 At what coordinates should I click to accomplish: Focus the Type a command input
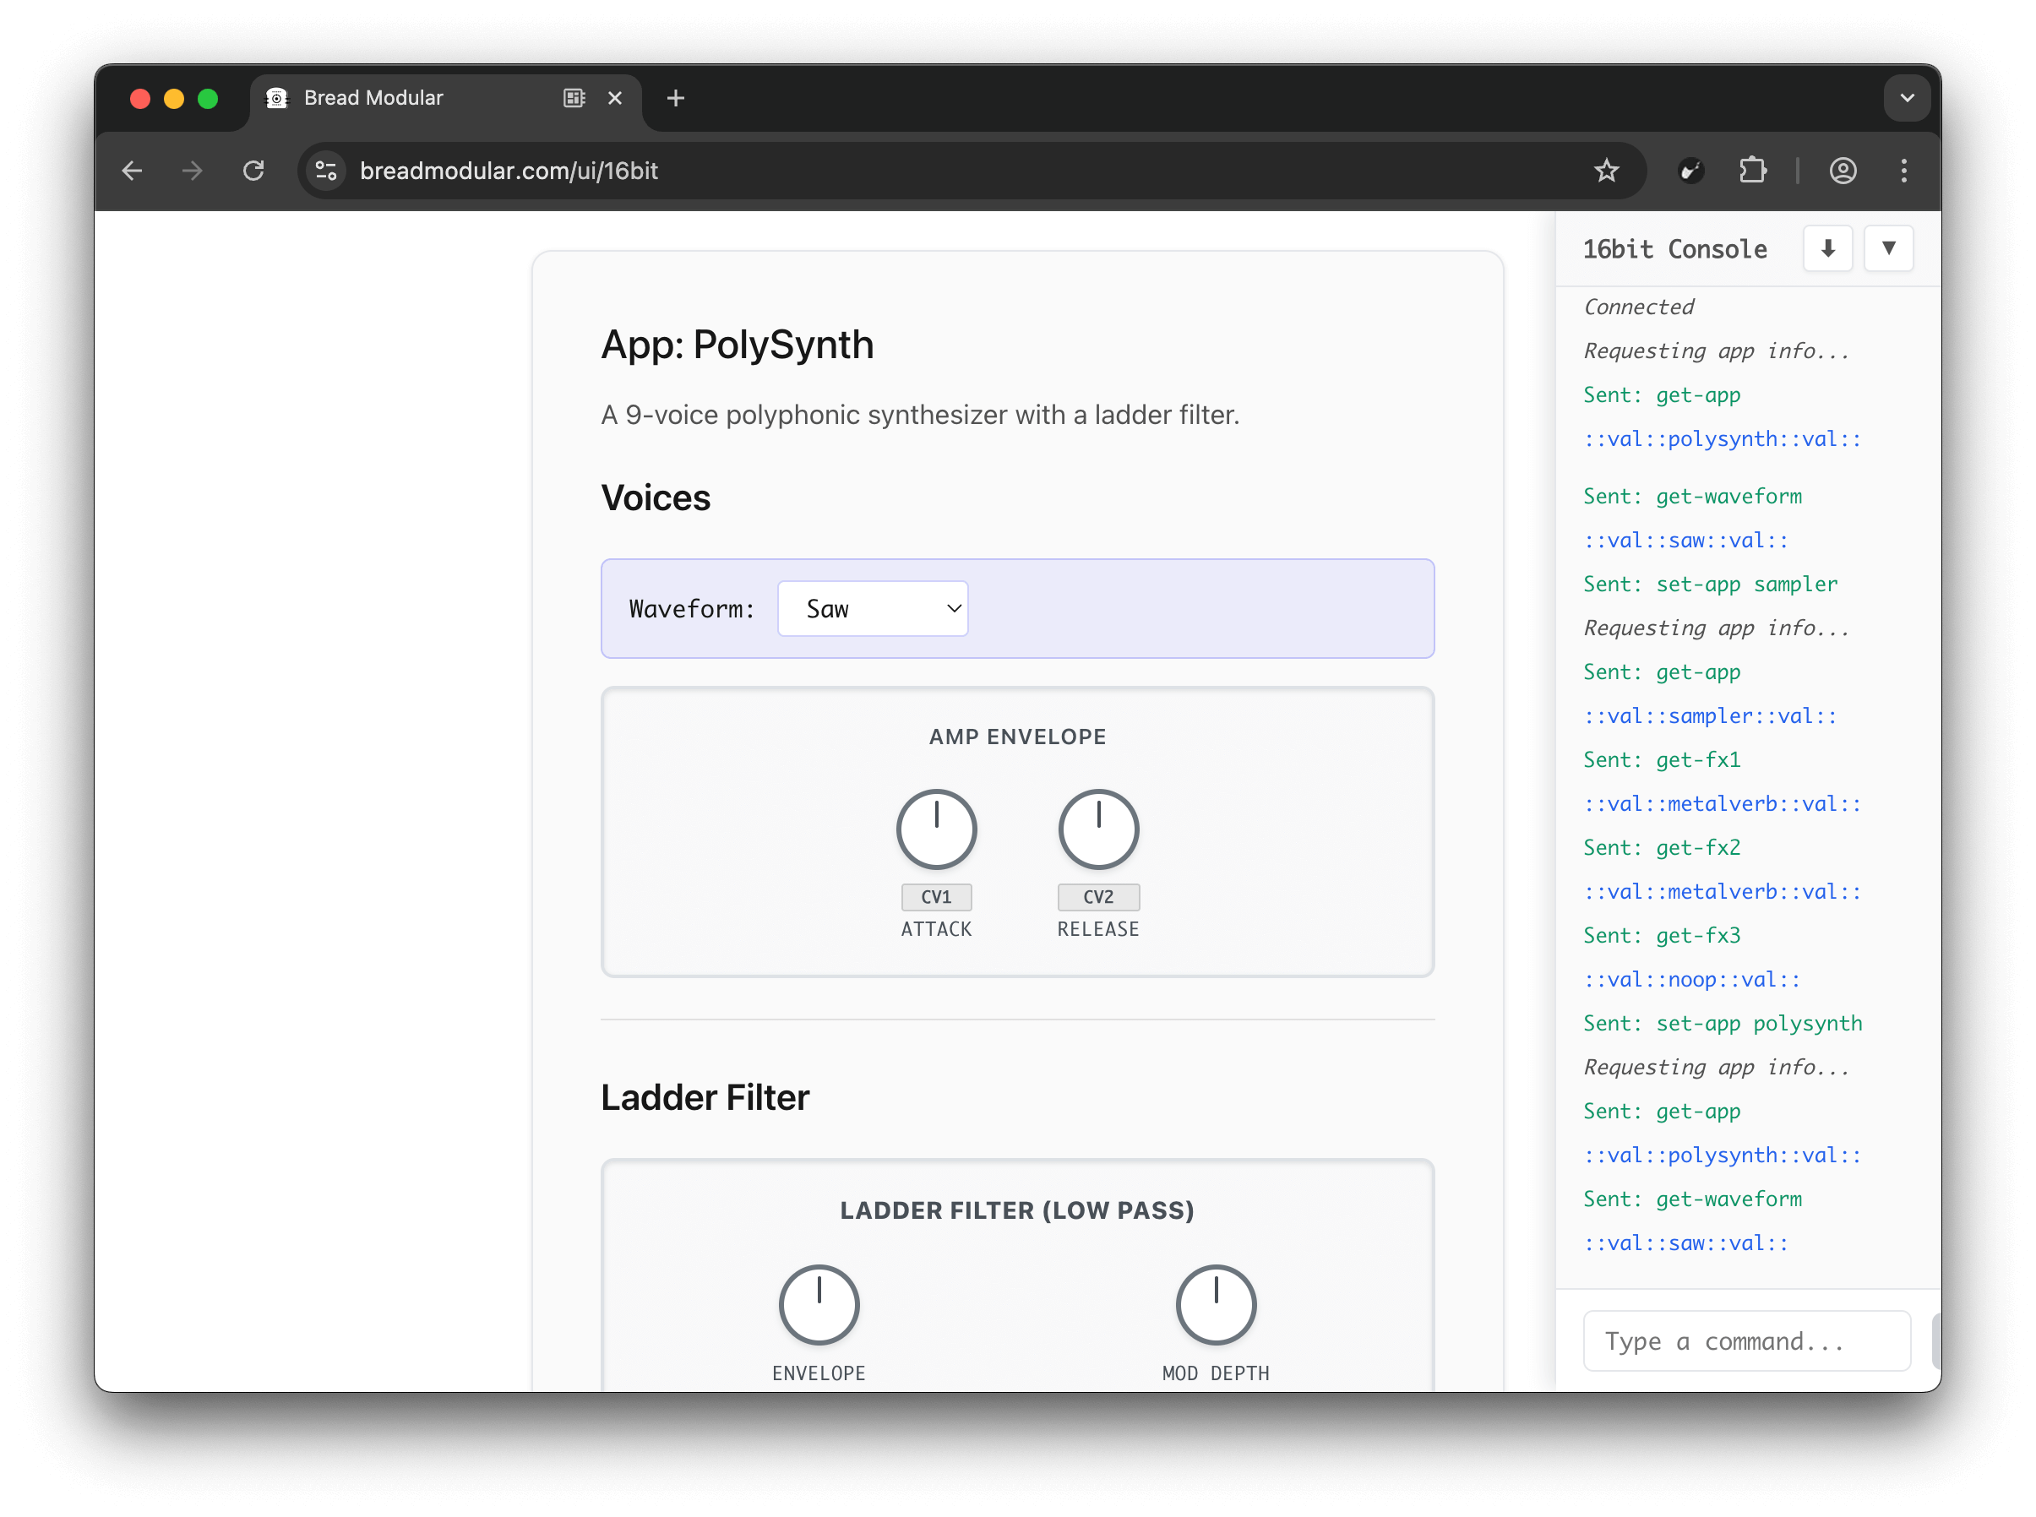[1745, 1340]
